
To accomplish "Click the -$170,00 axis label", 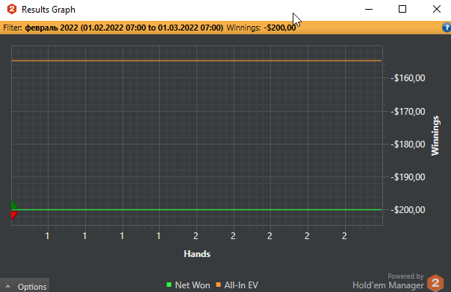I will click(408, 111).
